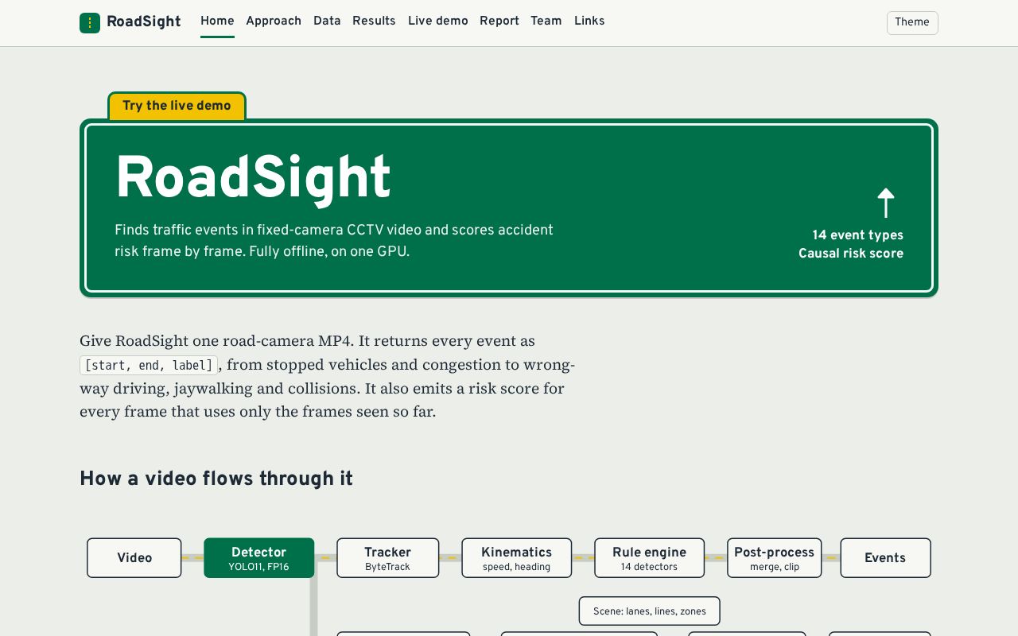1018x636 pixels.
Task: Click the Events pipeline node
Action: (885, 558)
